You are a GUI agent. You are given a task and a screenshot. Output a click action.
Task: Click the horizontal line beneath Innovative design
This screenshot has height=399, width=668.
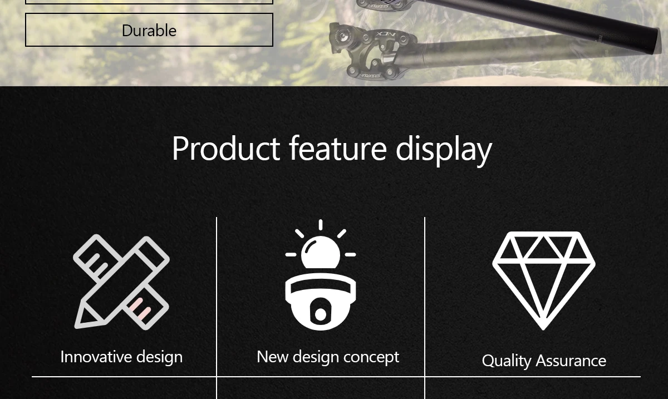click(x=124, y=377)
